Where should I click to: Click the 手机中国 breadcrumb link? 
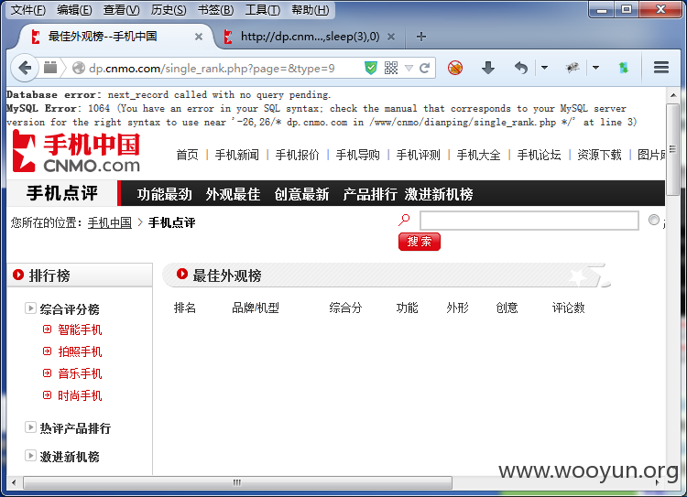110,223
